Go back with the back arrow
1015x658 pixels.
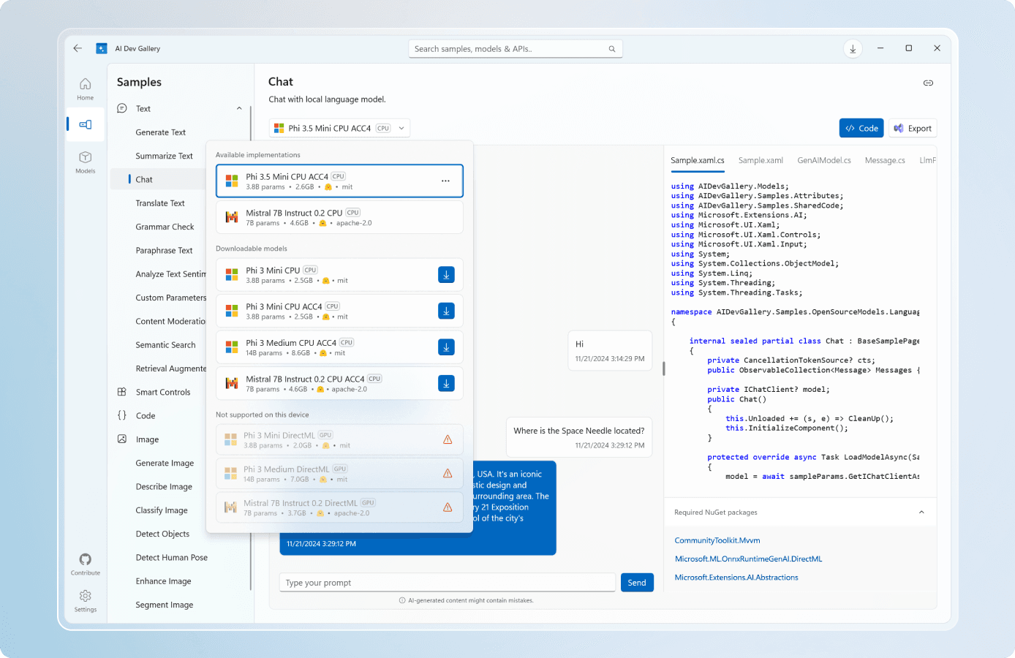coord(78,48)
